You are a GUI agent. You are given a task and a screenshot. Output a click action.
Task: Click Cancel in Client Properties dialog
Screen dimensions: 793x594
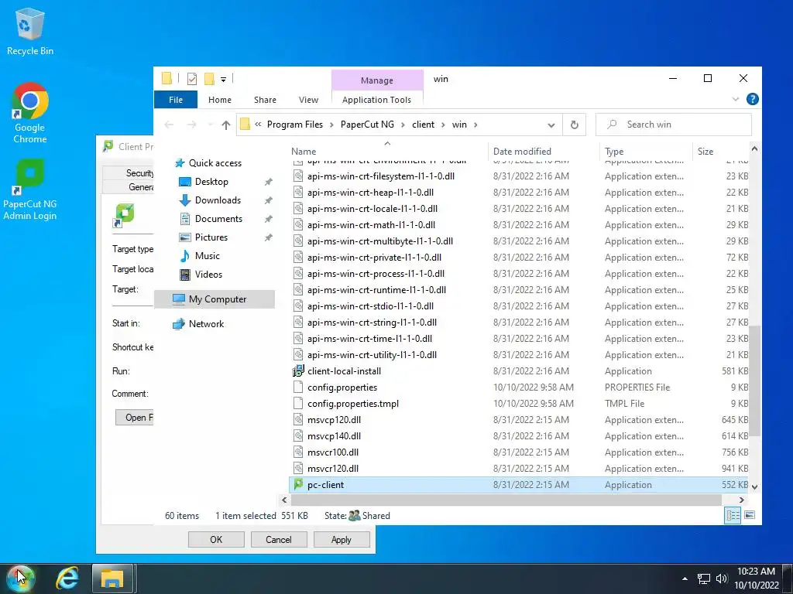[x=279, y=539]
